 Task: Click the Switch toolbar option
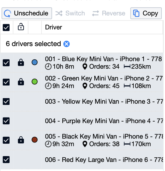coord(70,13)
